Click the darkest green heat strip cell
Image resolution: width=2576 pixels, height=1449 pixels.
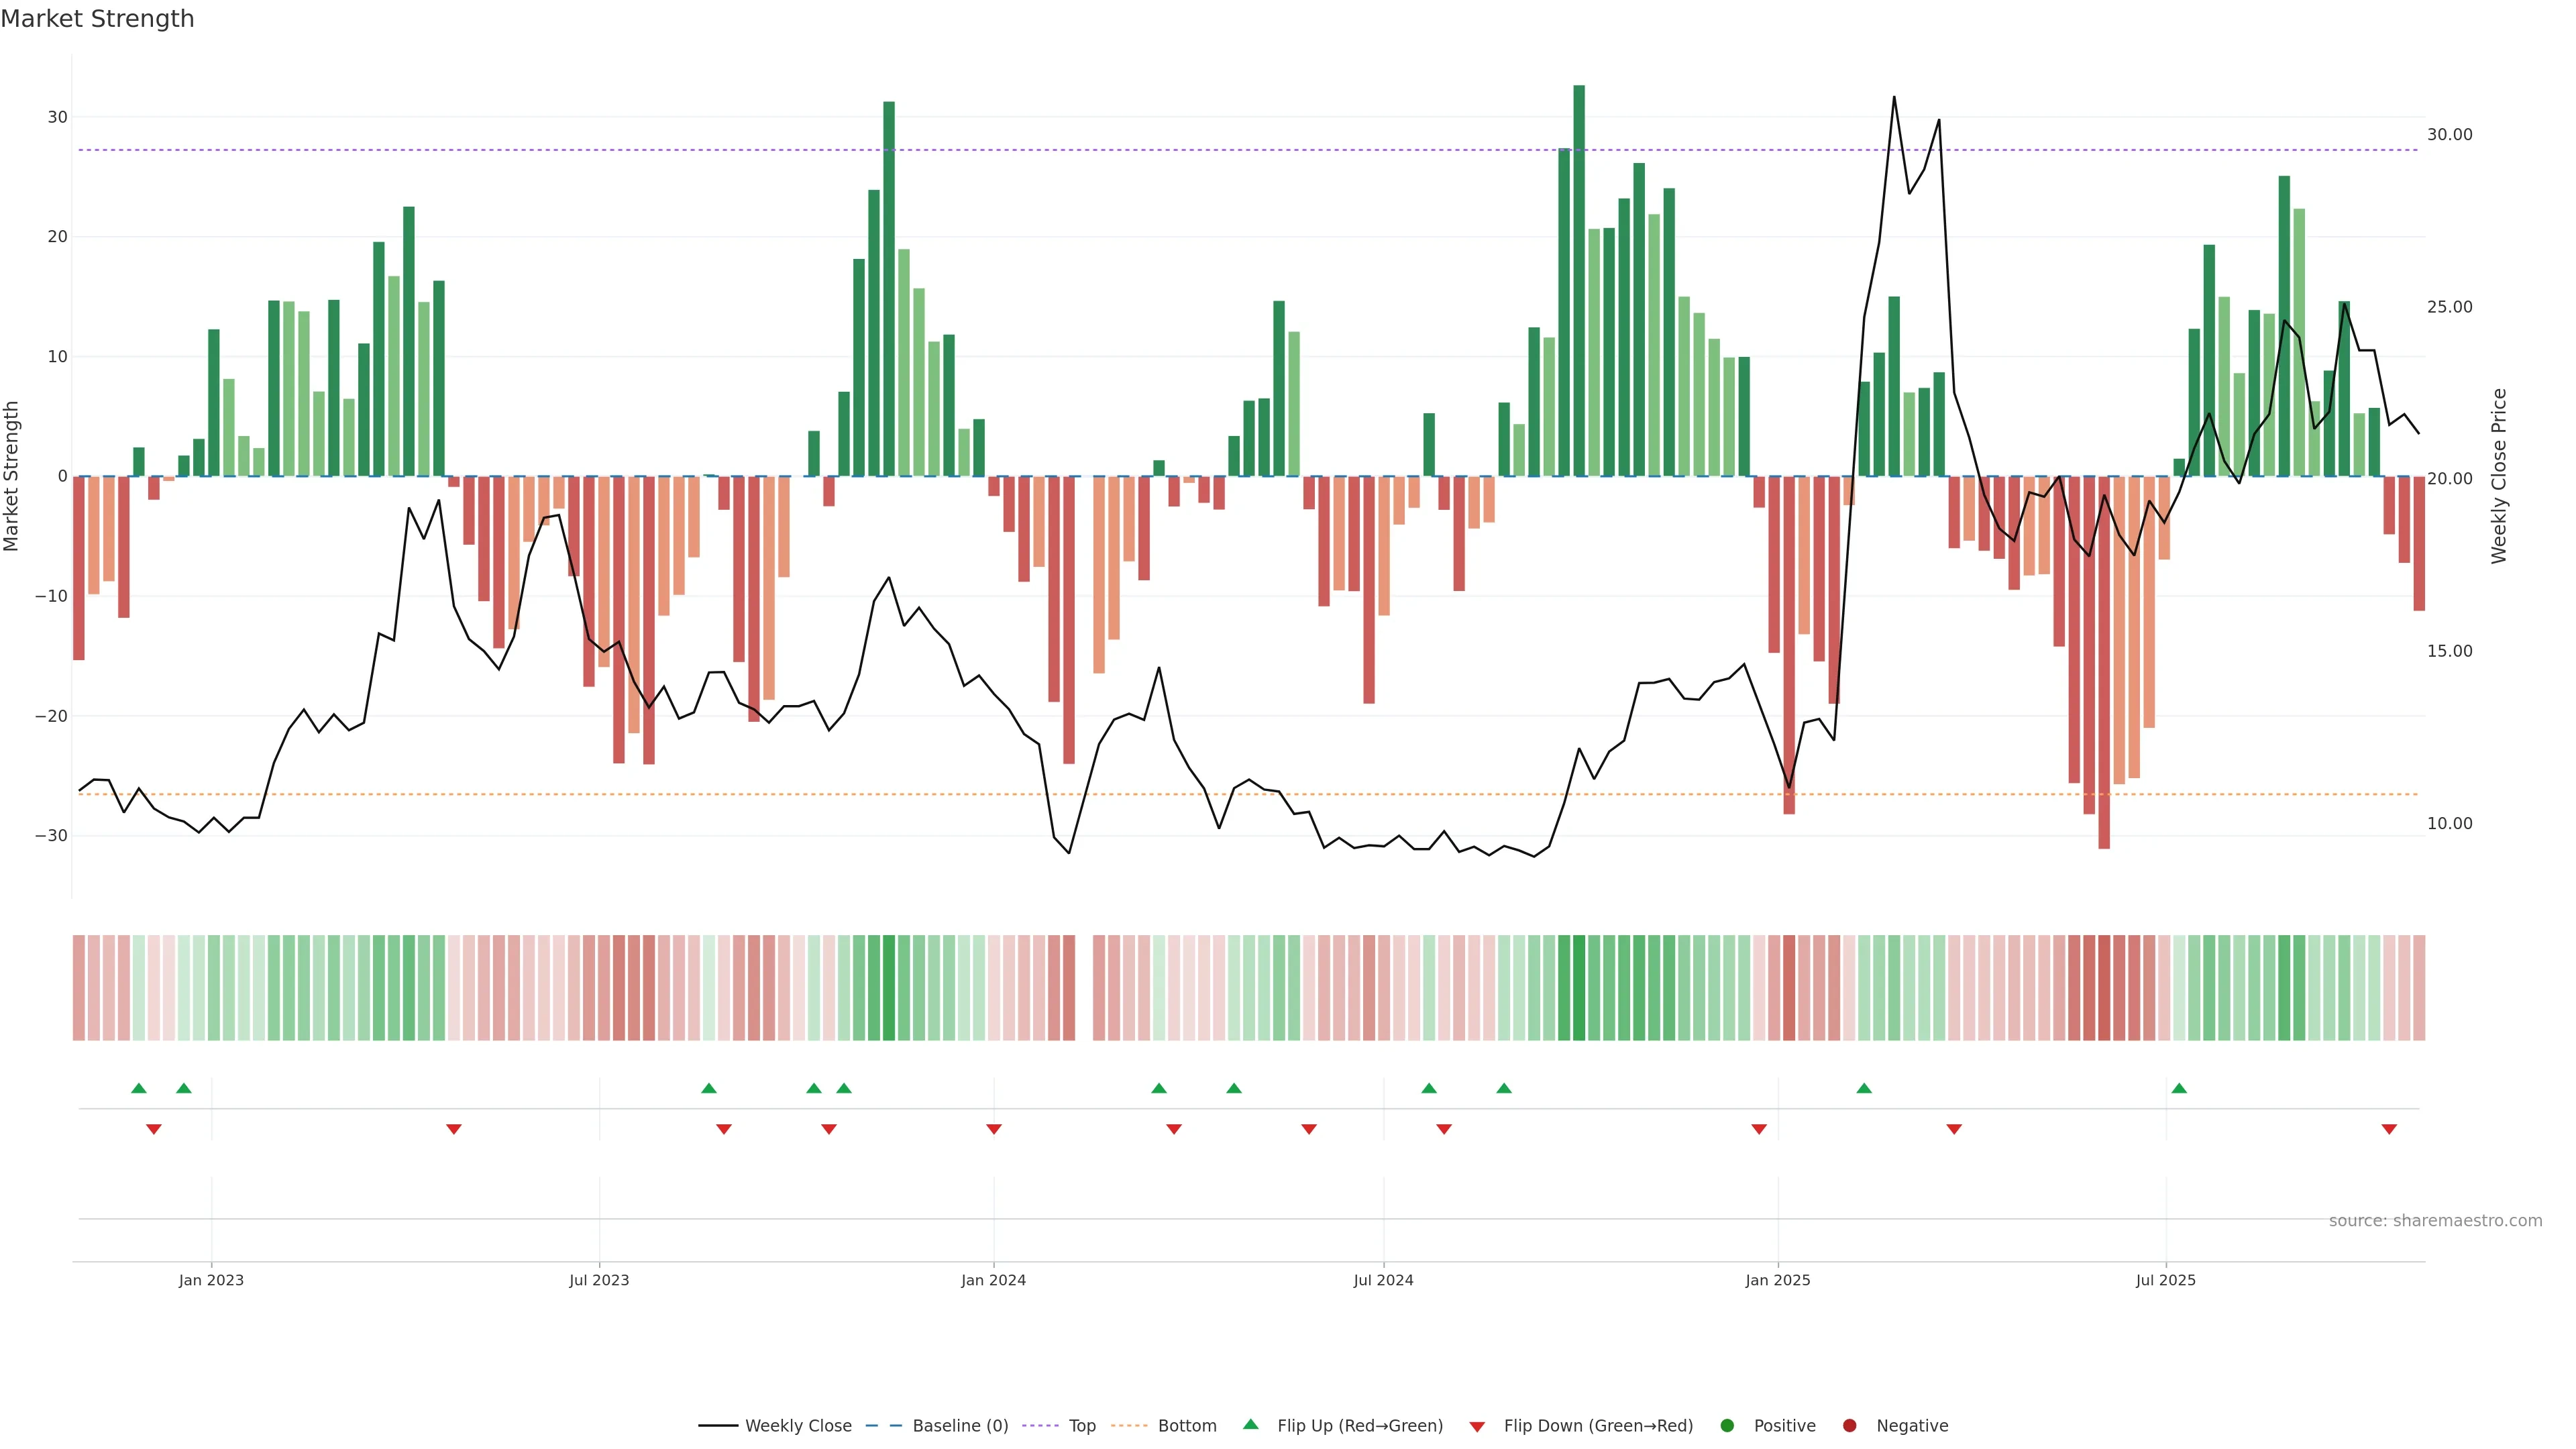click(x=1579, y=987)
